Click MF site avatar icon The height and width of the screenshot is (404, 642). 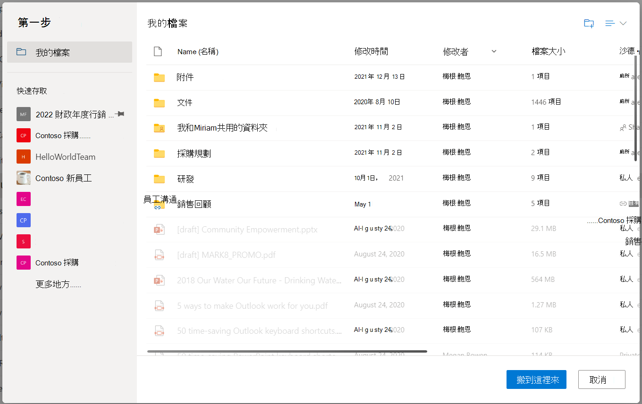tap(23, 114)
